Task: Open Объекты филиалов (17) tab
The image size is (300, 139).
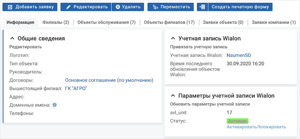Action: 169,22
